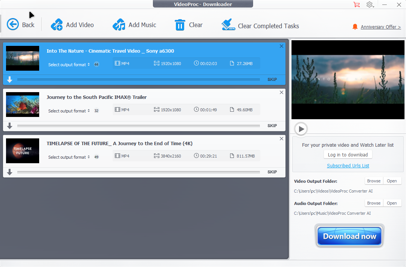This screenshot has width=406, height=267.
Task: Play the preview video
Action: click(301, 129)
